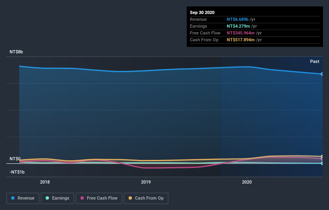Click the Revenue row label in the tooltip

[198, 19]
